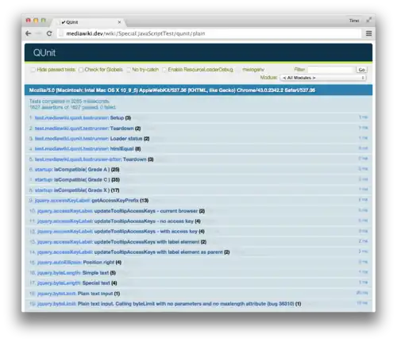Close the QUnit tab
Viewport: 397px width, 342px height.
[119, 22]
